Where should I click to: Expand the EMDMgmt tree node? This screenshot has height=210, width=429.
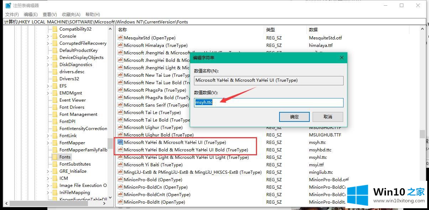pos(48,93)
